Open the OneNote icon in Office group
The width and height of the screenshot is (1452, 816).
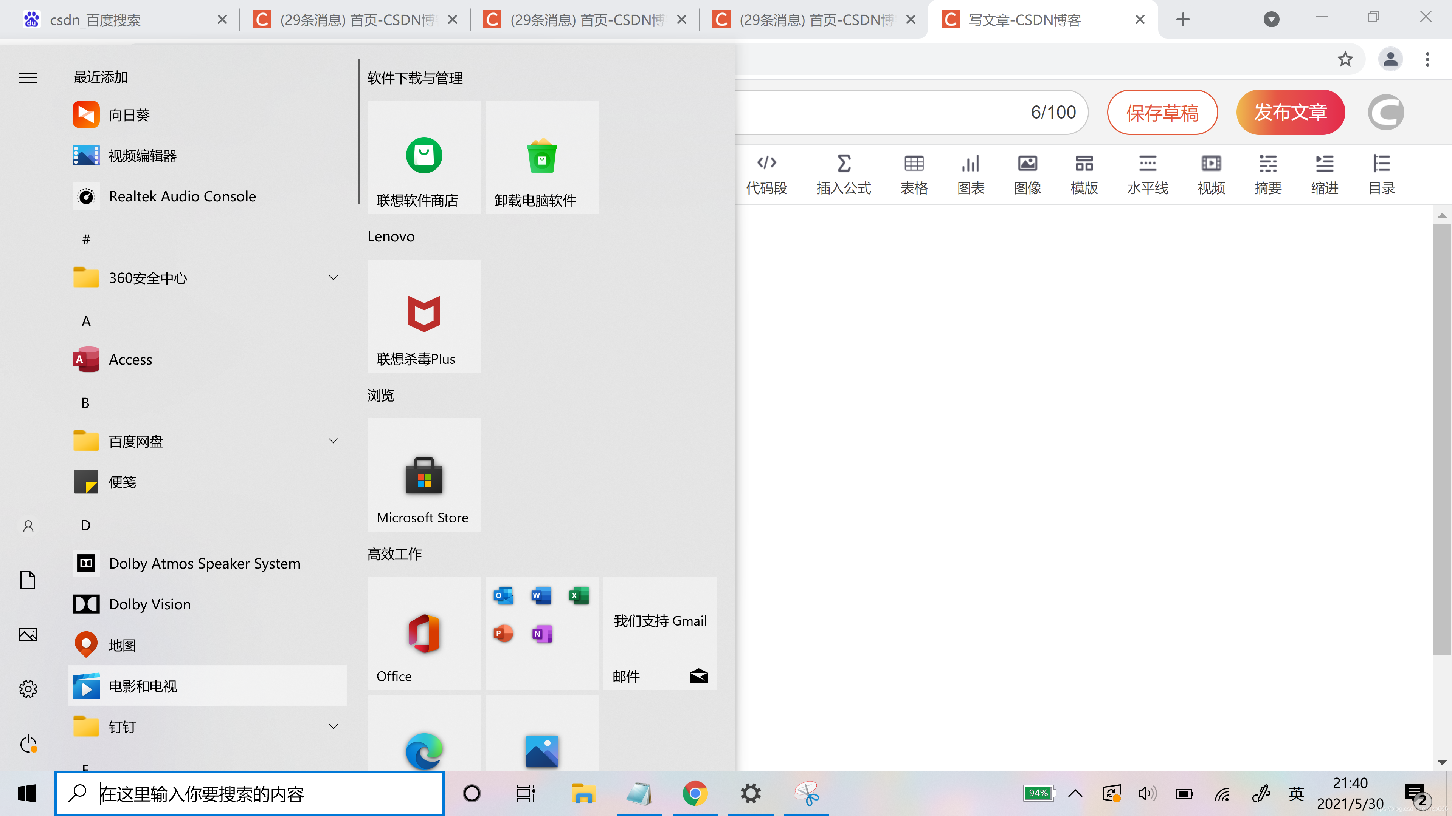pos(542,634)
